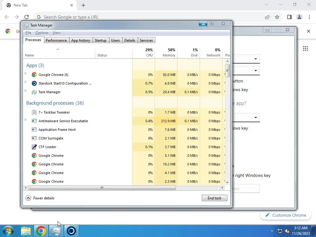Viewport: 316px width, 237px height.
Task: Share this page from Chrome address bar
Action: (x=267, y=17)
